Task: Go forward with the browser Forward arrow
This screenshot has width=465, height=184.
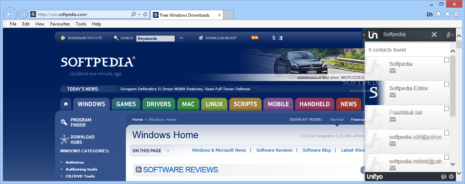Action: point(23,15)
